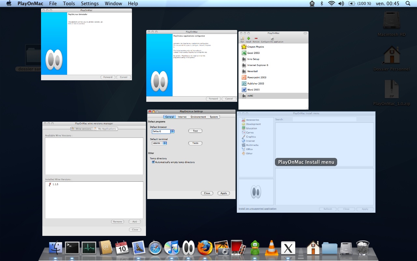This screenshot has height=261, width=417.
Task: Open Default browser combo box arrow
Action: pyautogui.click(x=173, y=131)
